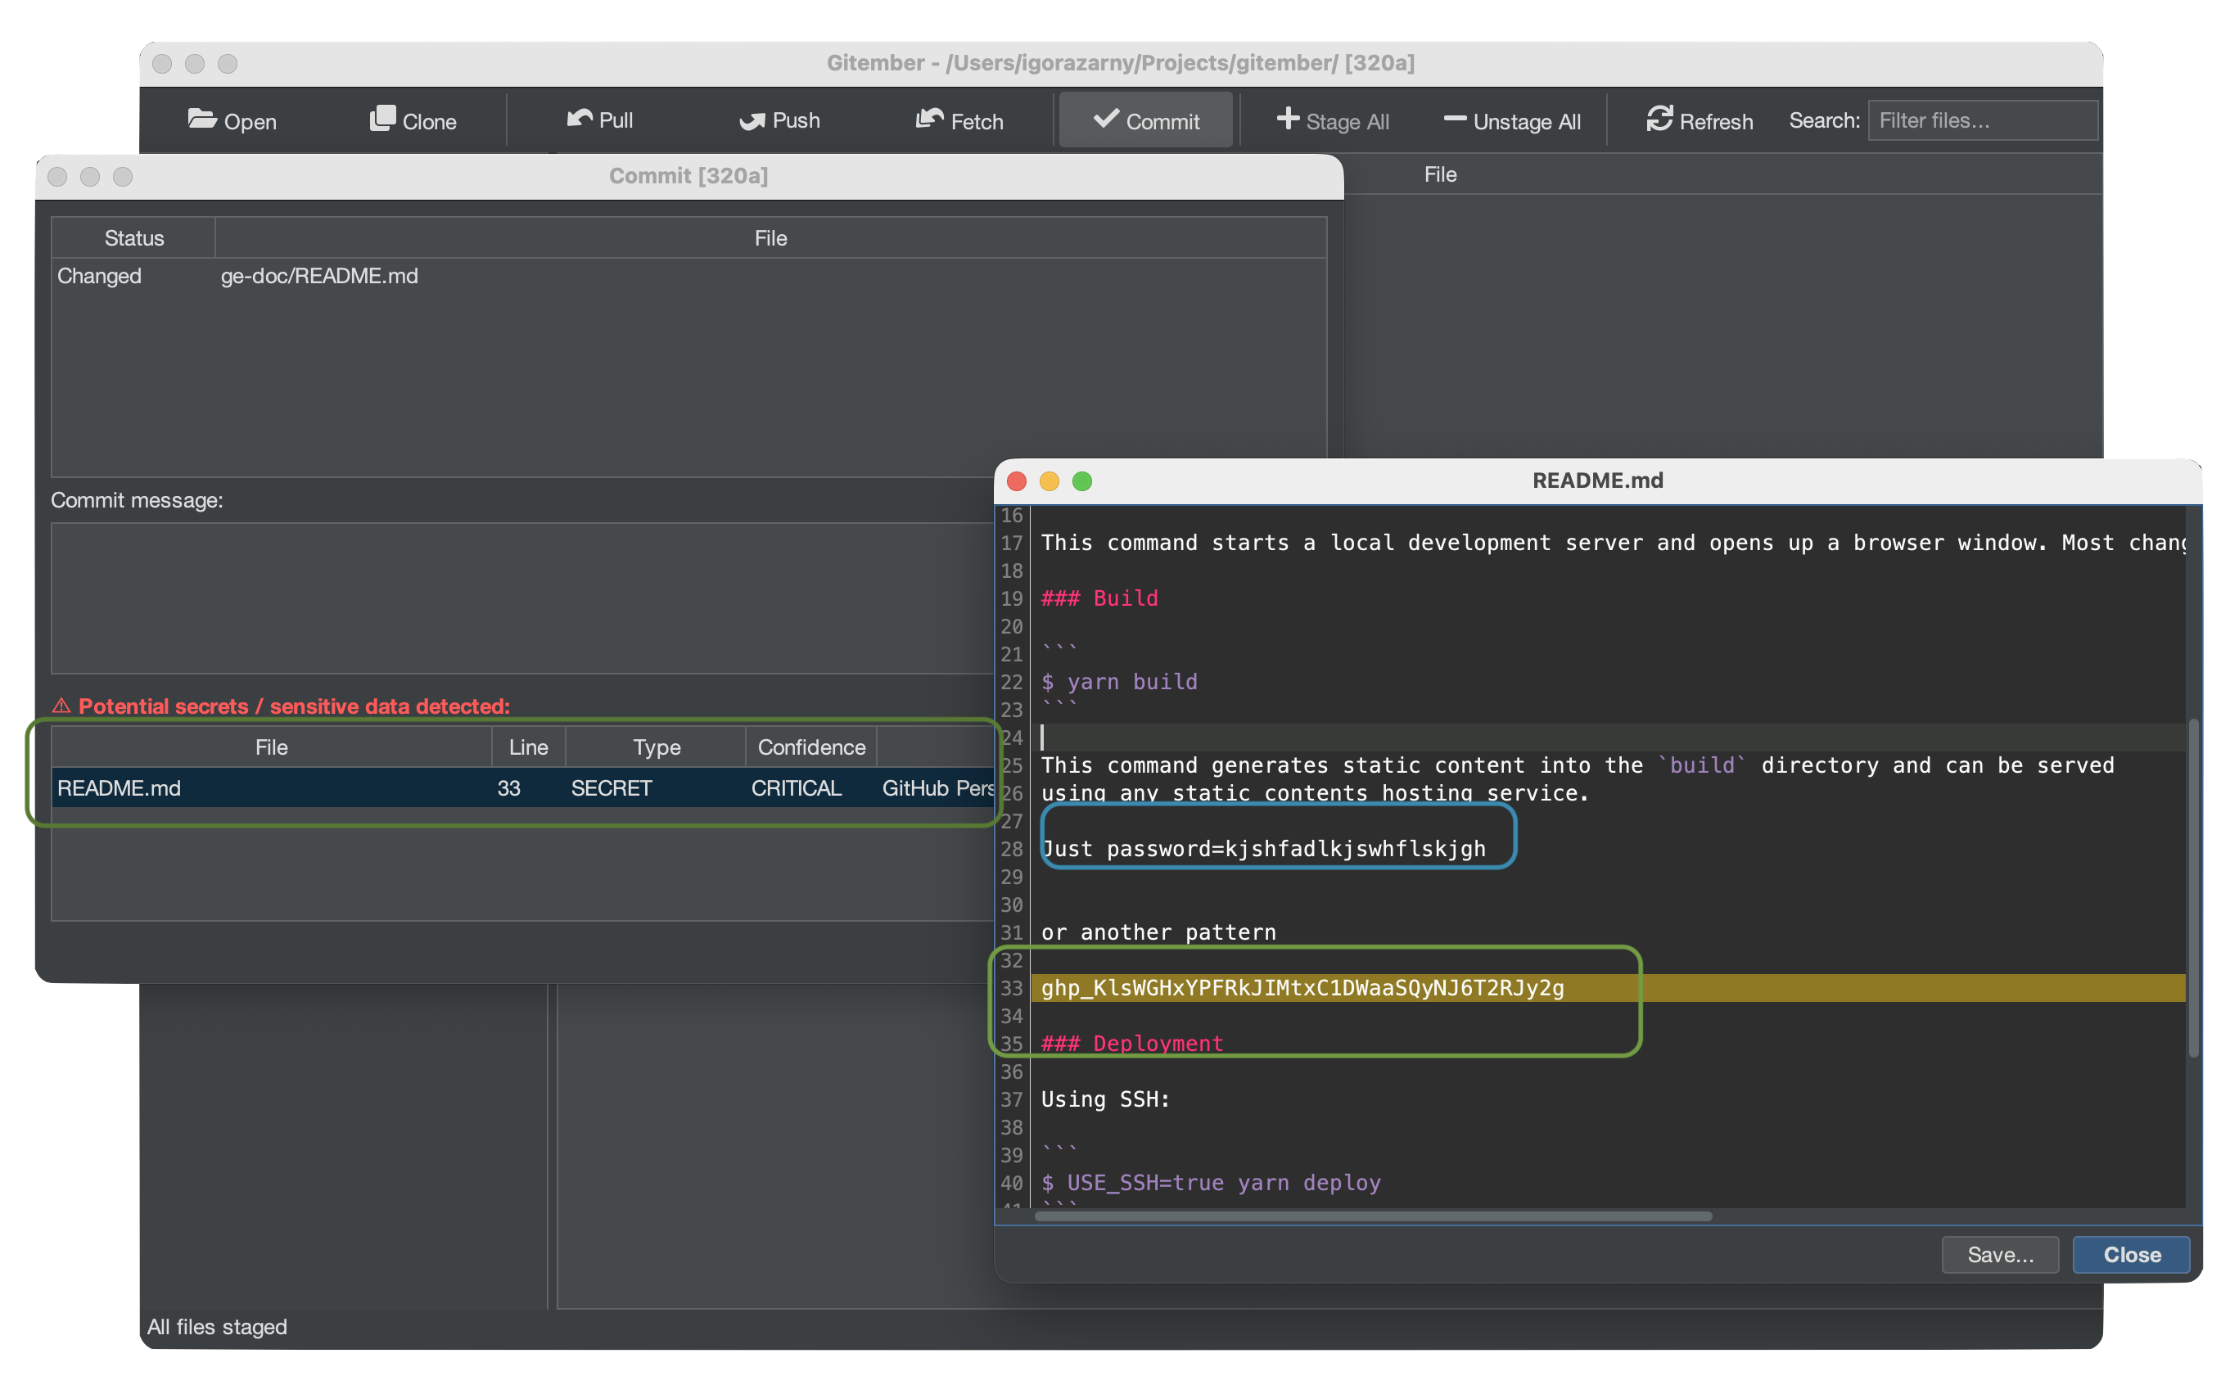Click the Confidence column header
Viewport: 2230px width, 1385px height.
pos(810,747)
